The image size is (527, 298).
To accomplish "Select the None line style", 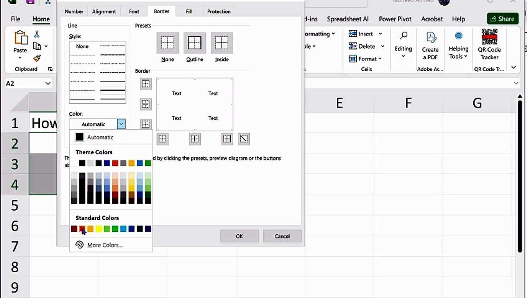I will click(82, 46).
